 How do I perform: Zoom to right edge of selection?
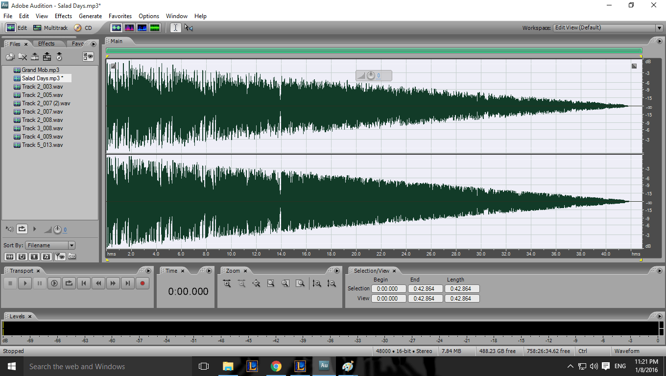[x=300, y=283]
